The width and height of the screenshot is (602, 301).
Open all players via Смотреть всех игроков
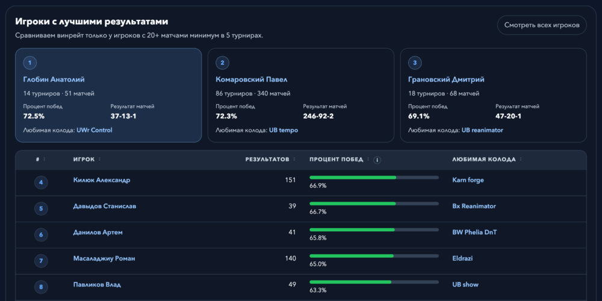point(542,25)
